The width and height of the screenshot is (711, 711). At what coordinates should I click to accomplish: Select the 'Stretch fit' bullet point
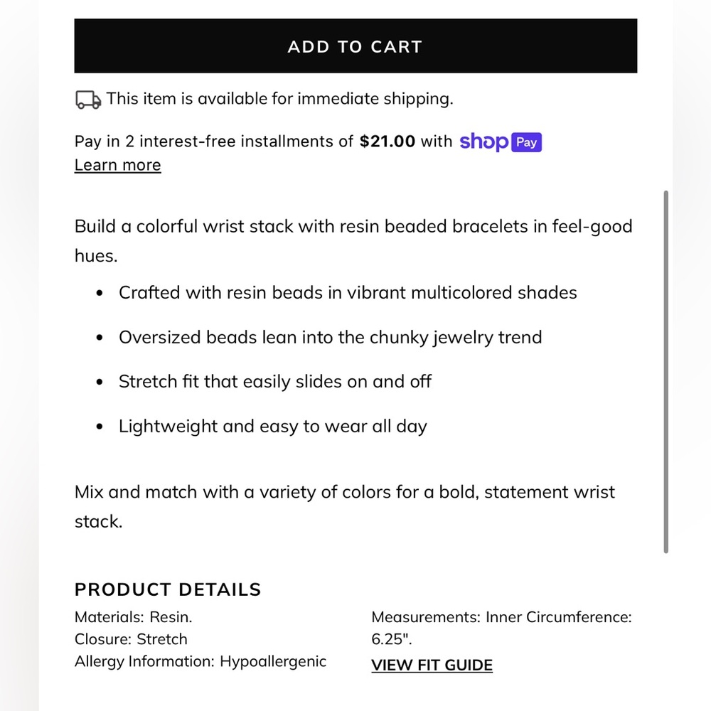pos(275,382)
